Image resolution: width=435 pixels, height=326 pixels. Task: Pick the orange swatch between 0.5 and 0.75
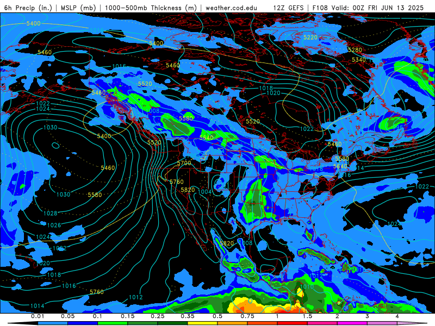pos(233,323)
